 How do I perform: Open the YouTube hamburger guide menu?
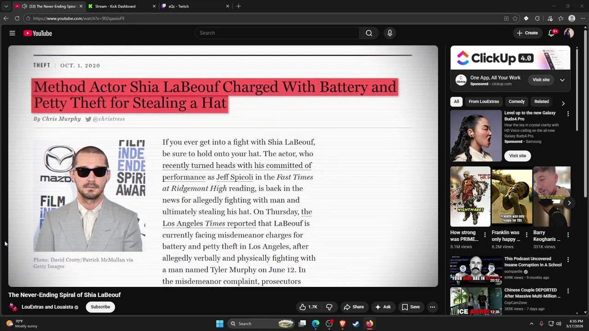[12, 33]
